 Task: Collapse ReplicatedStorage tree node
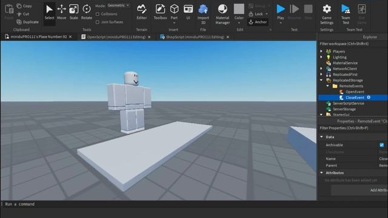(321, 80)
